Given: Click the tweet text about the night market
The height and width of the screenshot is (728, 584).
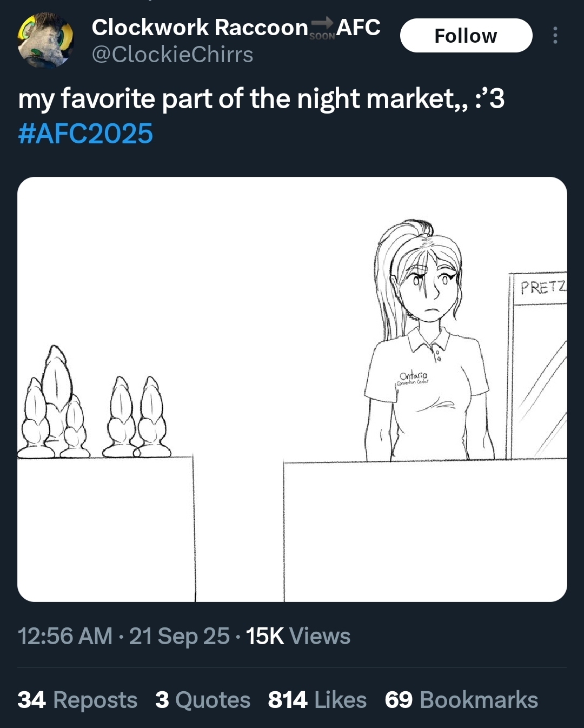Looking at the screenshot, I should pos(261,99).
